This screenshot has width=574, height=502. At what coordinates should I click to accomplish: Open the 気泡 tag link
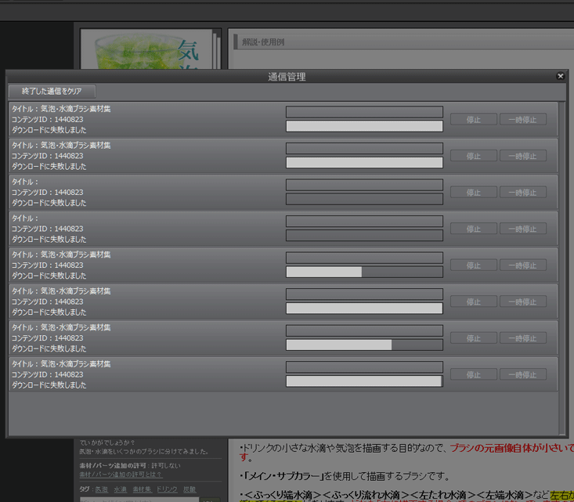point(101,489)
